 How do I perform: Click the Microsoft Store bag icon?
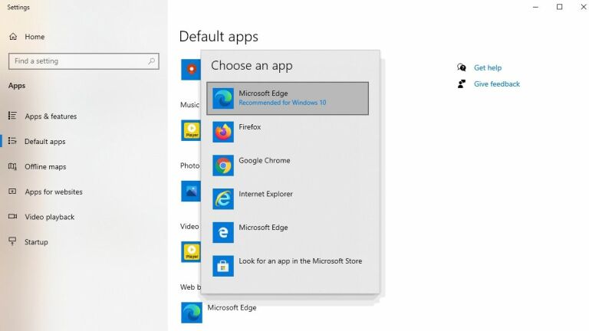(x=223, y=266)
